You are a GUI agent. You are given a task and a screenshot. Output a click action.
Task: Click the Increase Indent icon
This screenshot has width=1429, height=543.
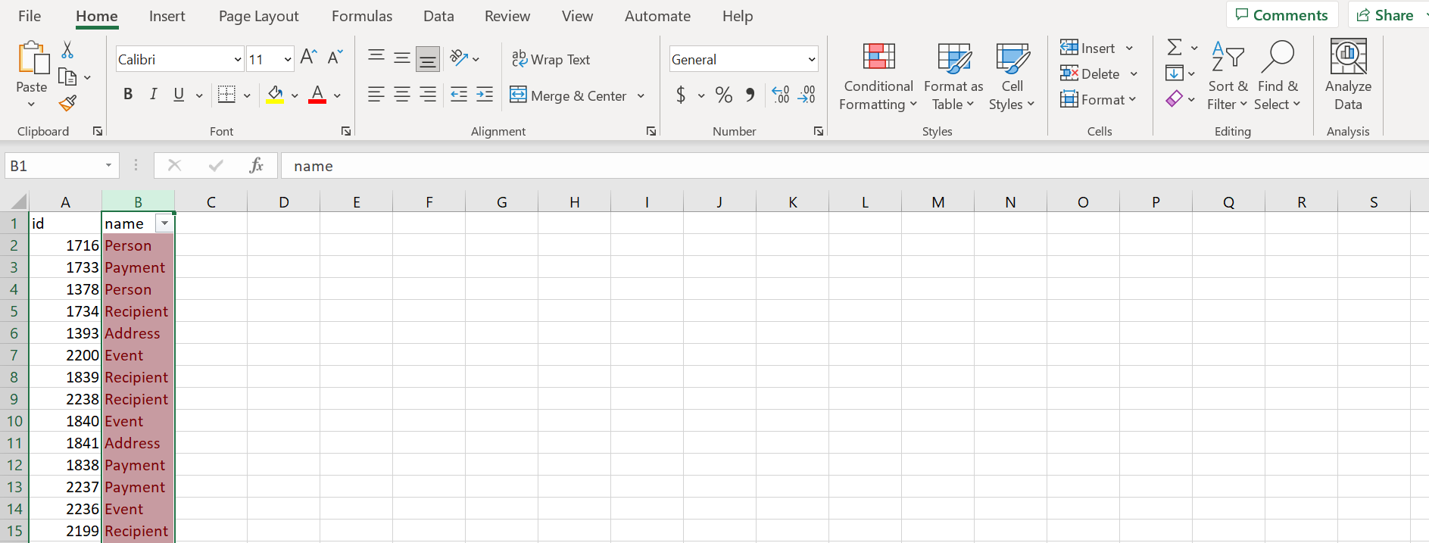(485, 95)
